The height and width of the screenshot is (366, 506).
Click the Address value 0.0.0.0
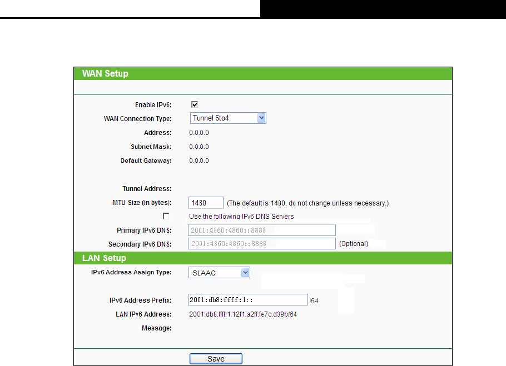[x=199, y=133]
